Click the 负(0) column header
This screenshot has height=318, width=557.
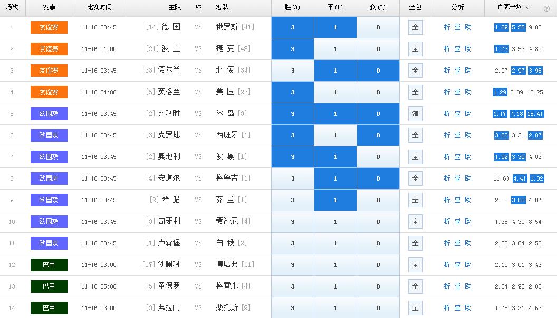point(378,7)
